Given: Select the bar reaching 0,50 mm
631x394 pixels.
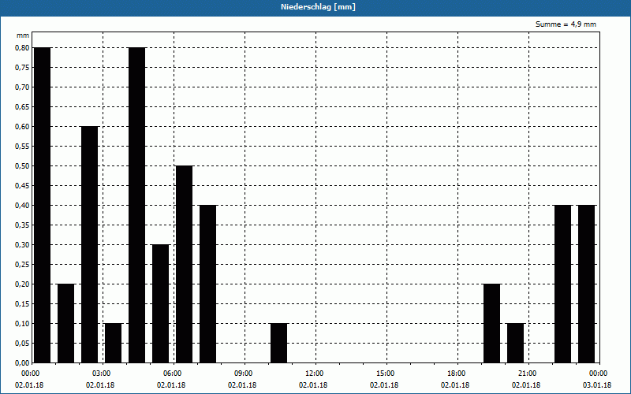Looking at the screenshot, I should coord(185,264).
